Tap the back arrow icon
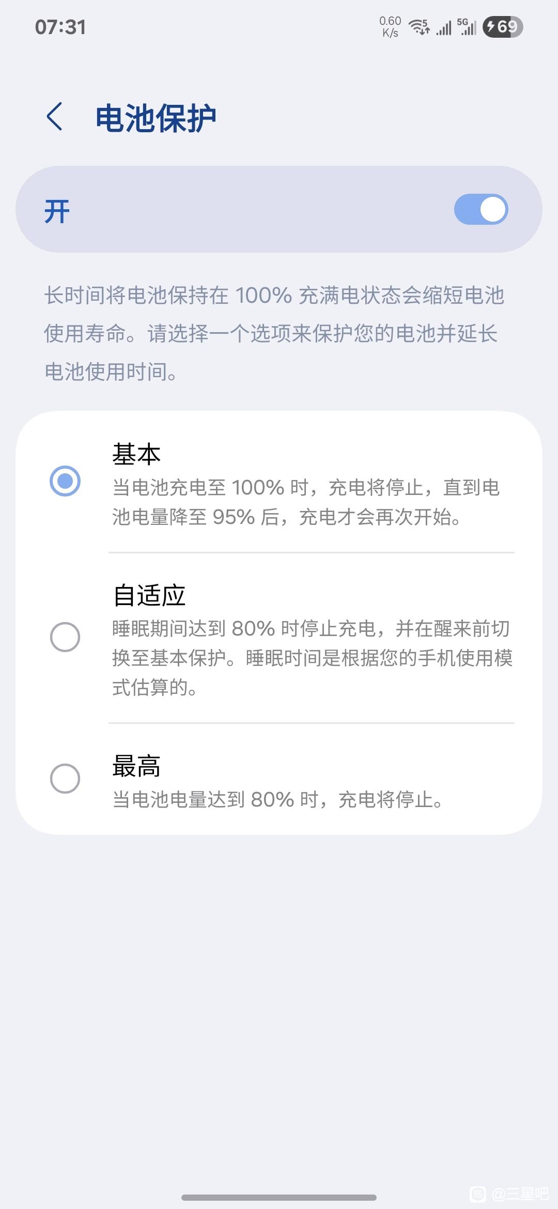Screen dimensions: 558x1209 tap(55, 116)
